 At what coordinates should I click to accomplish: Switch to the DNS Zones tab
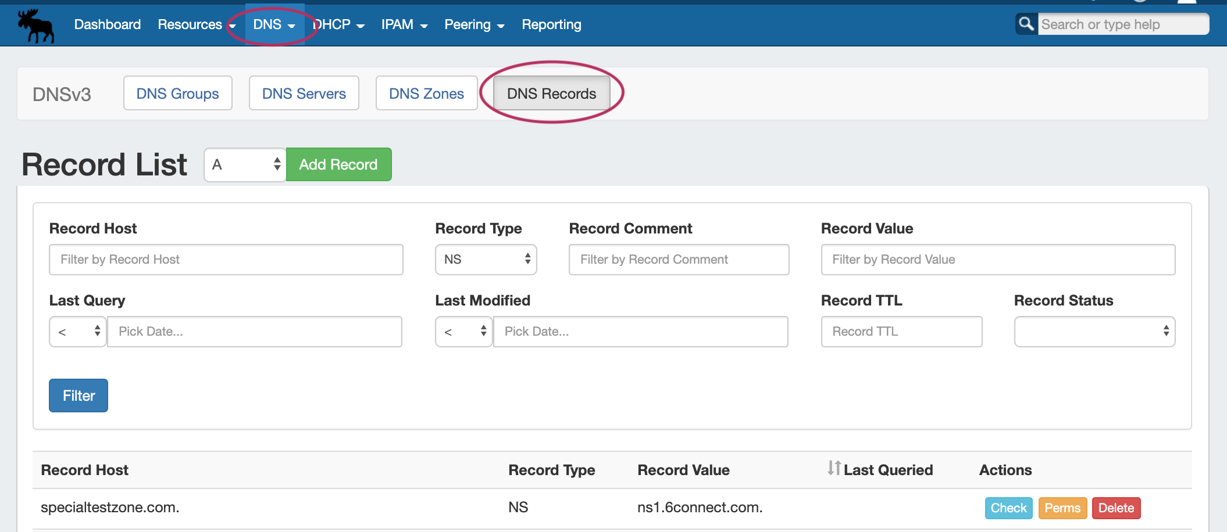point(426,94)
